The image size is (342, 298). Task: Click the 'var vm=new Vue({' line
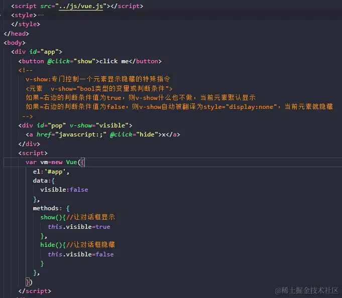[x=55, y=162]
